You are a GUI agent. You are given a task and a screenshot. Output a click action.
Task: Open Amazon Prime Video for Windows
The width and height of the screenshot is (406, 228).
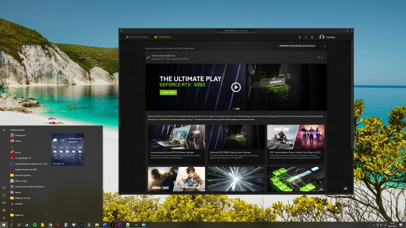click(28, 186)
